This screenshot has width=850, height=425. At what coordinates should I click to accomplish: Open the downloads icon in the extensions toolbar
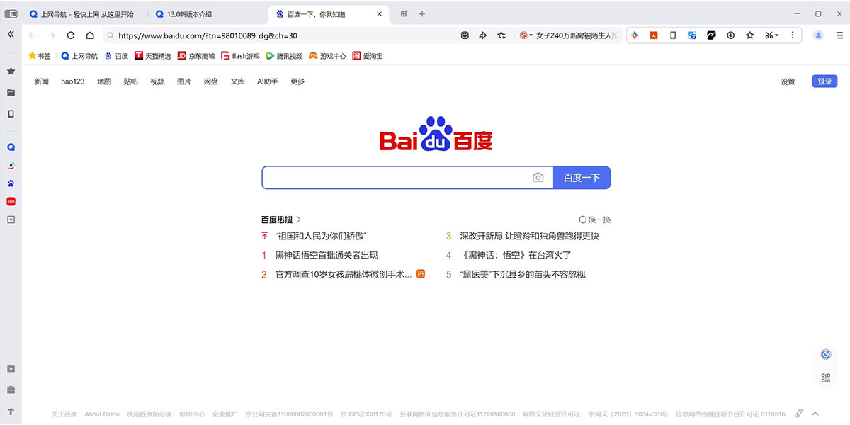point(730,34)
